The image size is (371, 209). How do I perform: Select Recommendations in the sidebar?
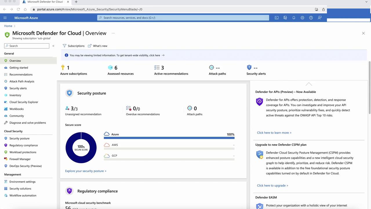(21, 75)
